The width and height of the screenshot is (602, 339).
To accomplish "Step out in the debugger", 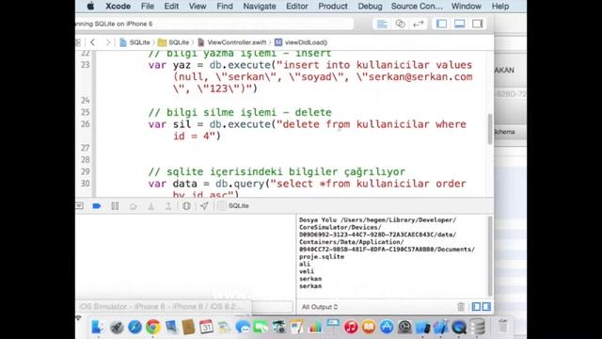I will 168,206.
